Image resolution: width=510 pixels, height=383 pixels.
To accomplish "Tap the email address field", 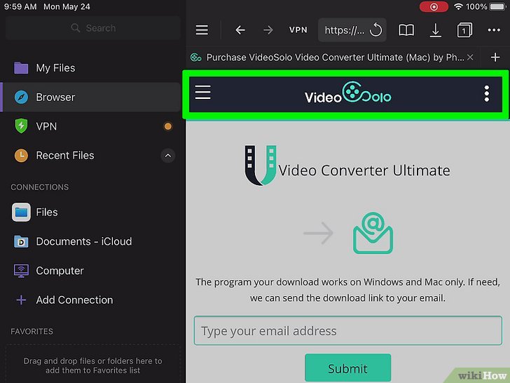I will pyautogui.click(x=347, y=330).
